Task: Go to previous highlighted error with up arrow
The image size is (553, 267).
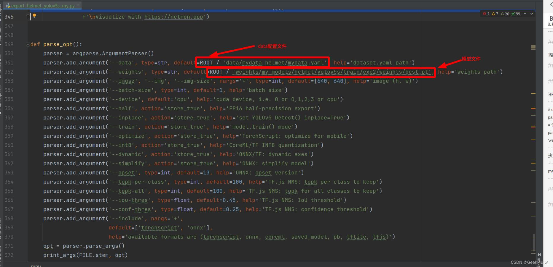Action: (525, 14)
